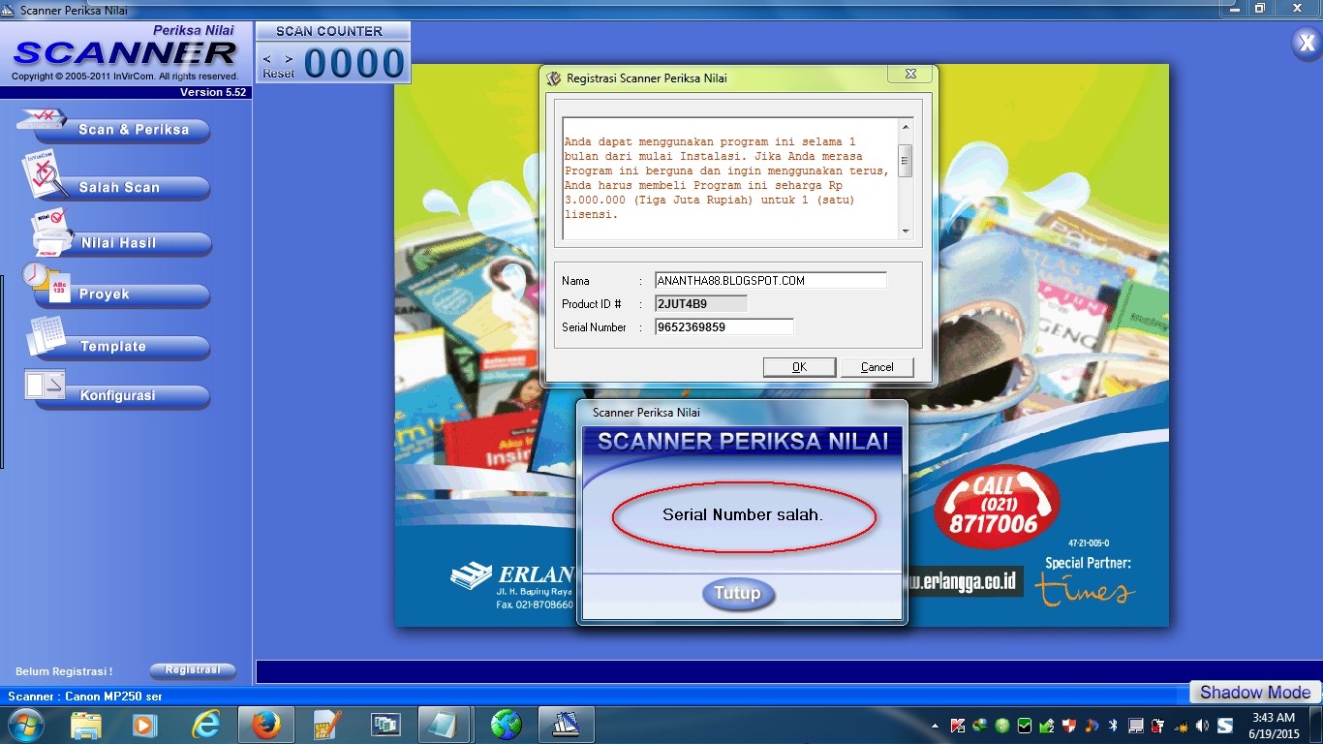Open Windows Explorer from the taskbar

pos(86,725)
